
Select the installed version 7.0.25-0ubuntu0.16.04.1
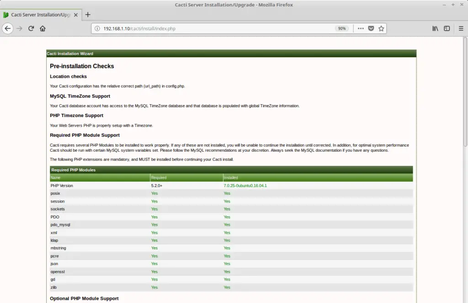tap(245, 186)
